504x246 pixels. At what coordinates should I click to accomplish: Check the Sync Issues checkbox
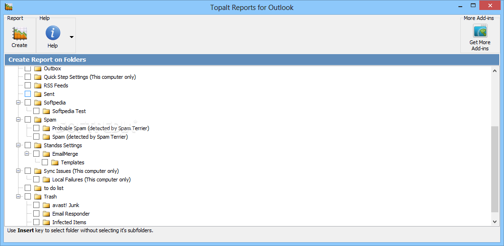(28, 171)
